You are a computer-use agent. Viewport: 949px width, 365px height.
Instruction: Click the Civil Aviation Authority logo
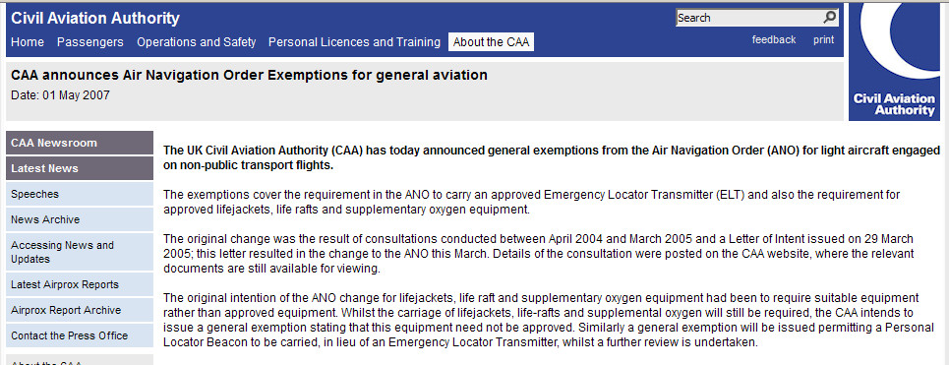click(x=894, y=61)
